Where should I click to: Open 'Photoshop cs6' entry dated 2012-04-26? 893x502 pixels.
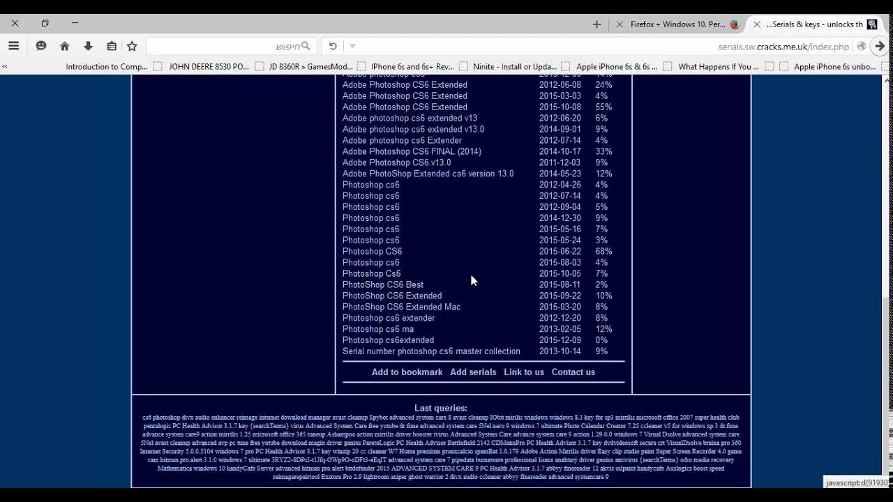[x=370, y=185]
